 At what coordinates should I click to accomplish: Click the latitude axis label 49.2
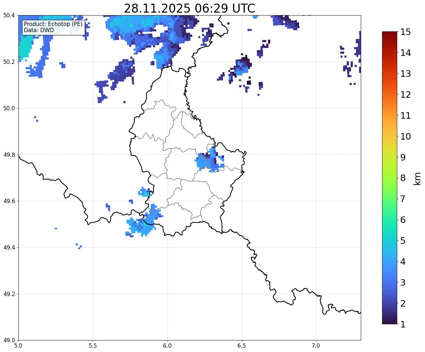9,294
